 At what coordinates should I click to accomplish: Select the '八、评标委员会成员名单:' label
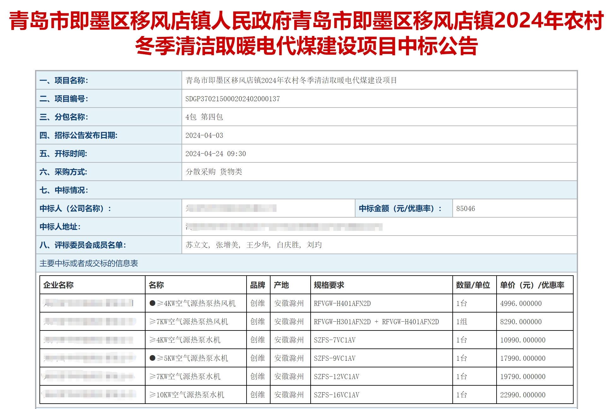tap(83, 245)
